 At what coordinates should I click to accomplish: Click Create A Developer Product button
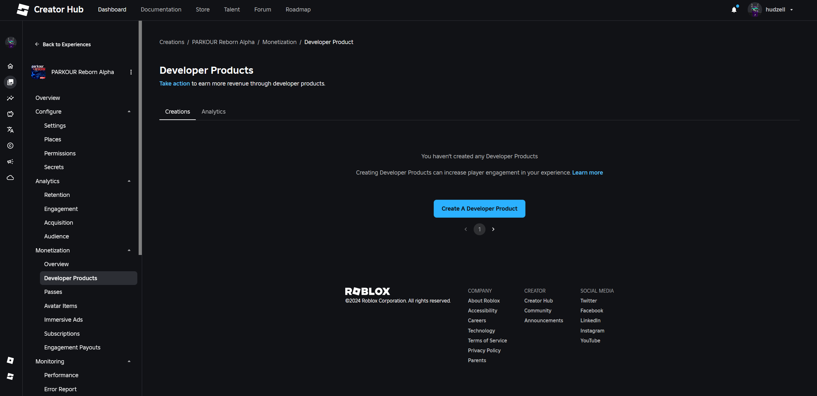coord(479,209)
